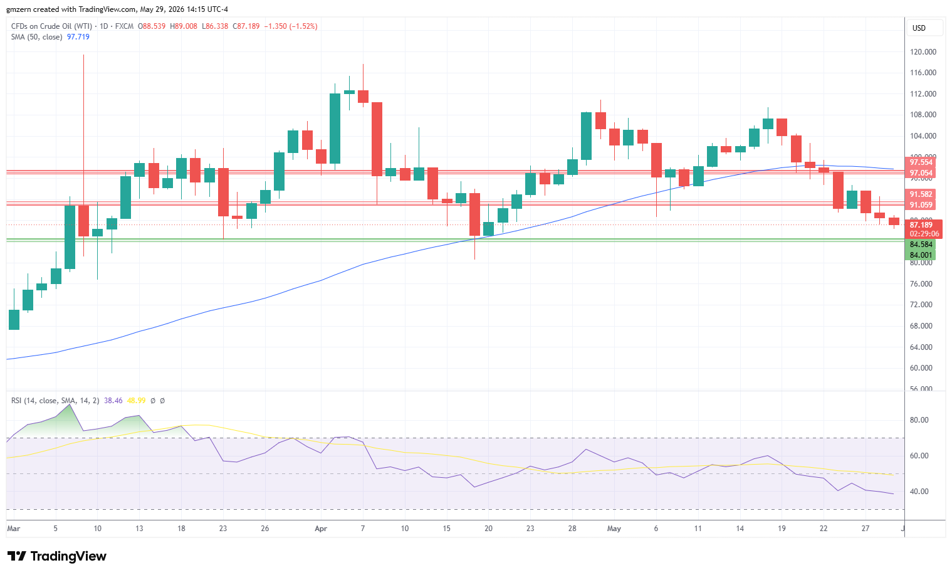Image resolution: width=952 pixels, height=575 pixels.
Task: Click the Apr label on date axis
Action: point(321,529)
